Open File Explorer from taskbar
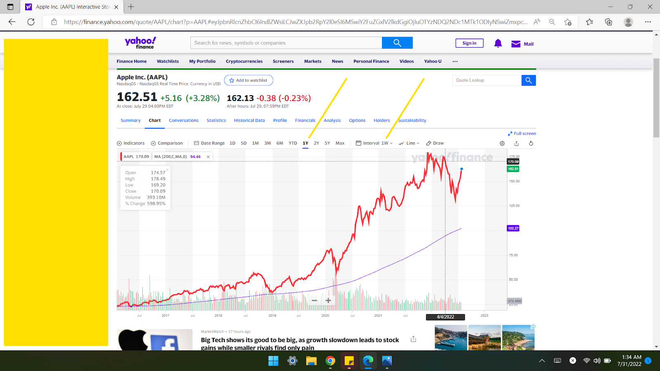The image size is (660, 371). pos(311,361)
